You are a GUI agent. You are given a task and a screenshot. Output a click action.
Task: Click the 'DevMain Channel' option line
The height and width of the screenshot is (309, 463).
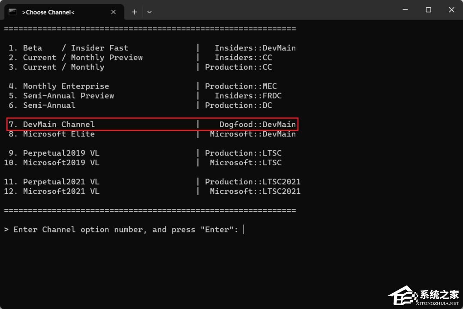[x=152, y=125]
